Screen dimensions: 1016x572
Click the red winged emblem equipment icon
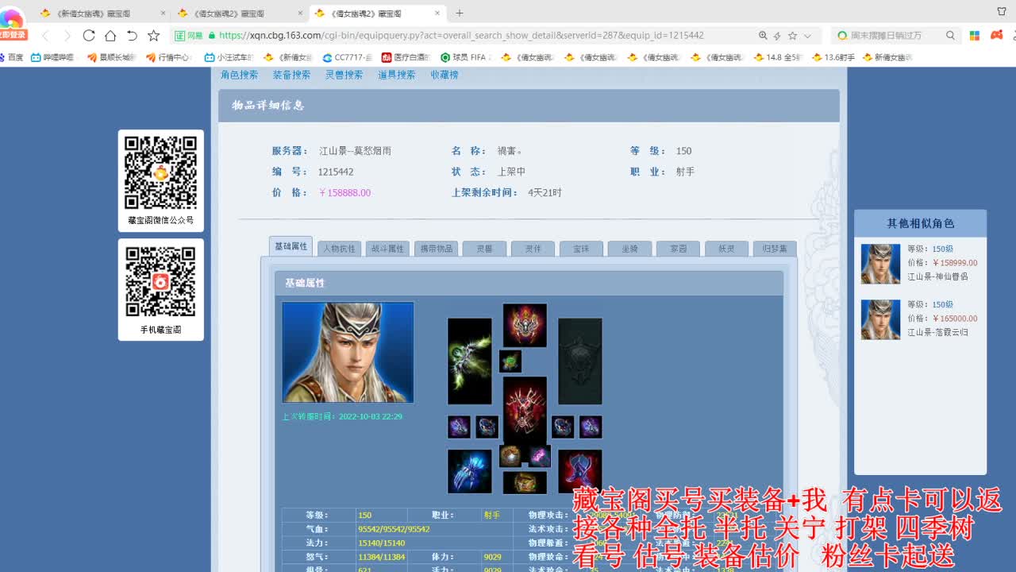(x=525, y=327)
